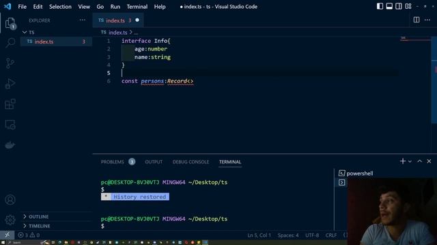This screenshot has width=437, height=245.
Task: Click the interface keyword on line 1
Action: point(137,41)
